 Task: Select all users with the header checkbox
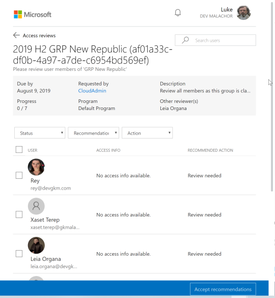coord(19,149)
